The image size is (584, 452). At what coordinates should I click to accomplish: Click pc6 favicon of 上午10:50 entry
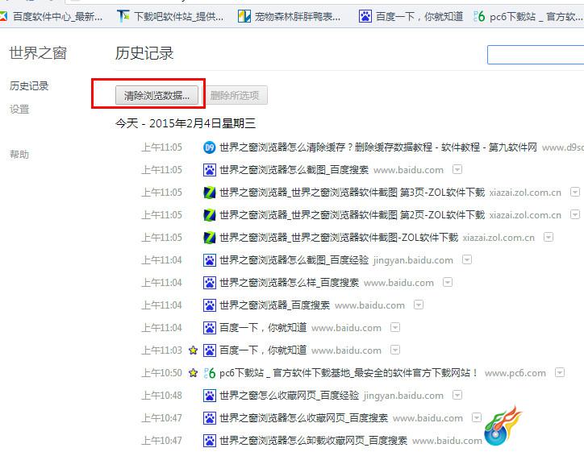click(209, 373)
